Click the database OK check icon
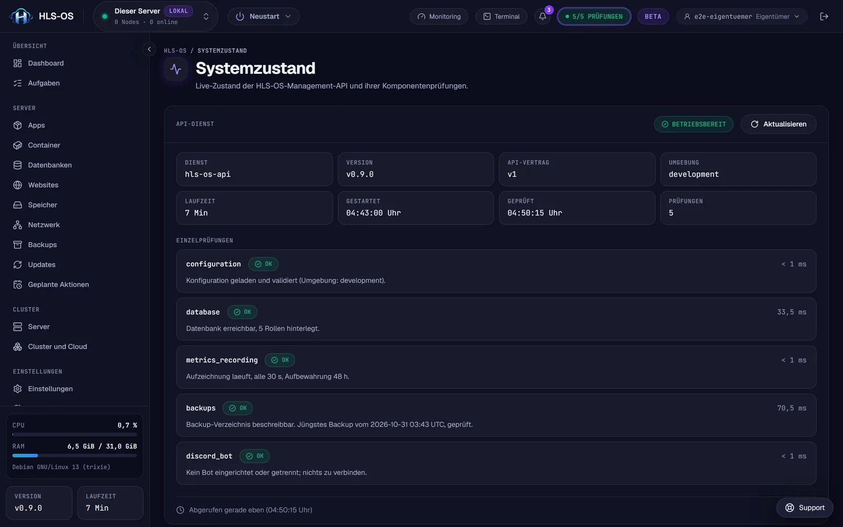The image size is (843, 527). click(x=237, y=312)
